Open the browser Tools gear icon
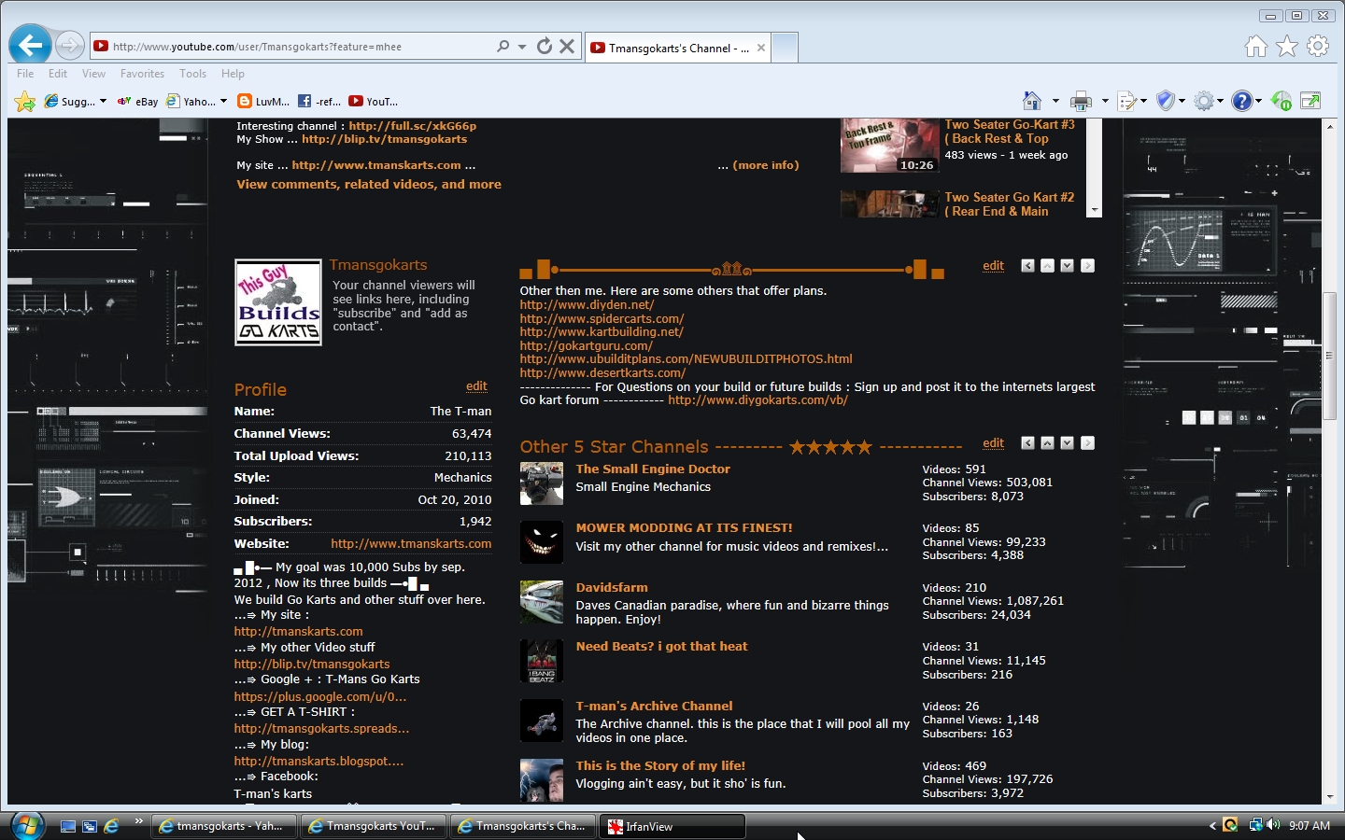 [1318, 46]
